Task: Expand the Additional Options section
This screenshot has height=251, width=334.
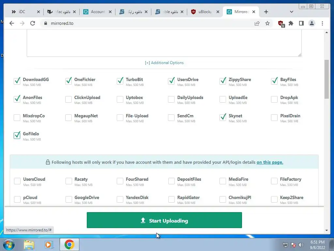Action: coord(164,63)
